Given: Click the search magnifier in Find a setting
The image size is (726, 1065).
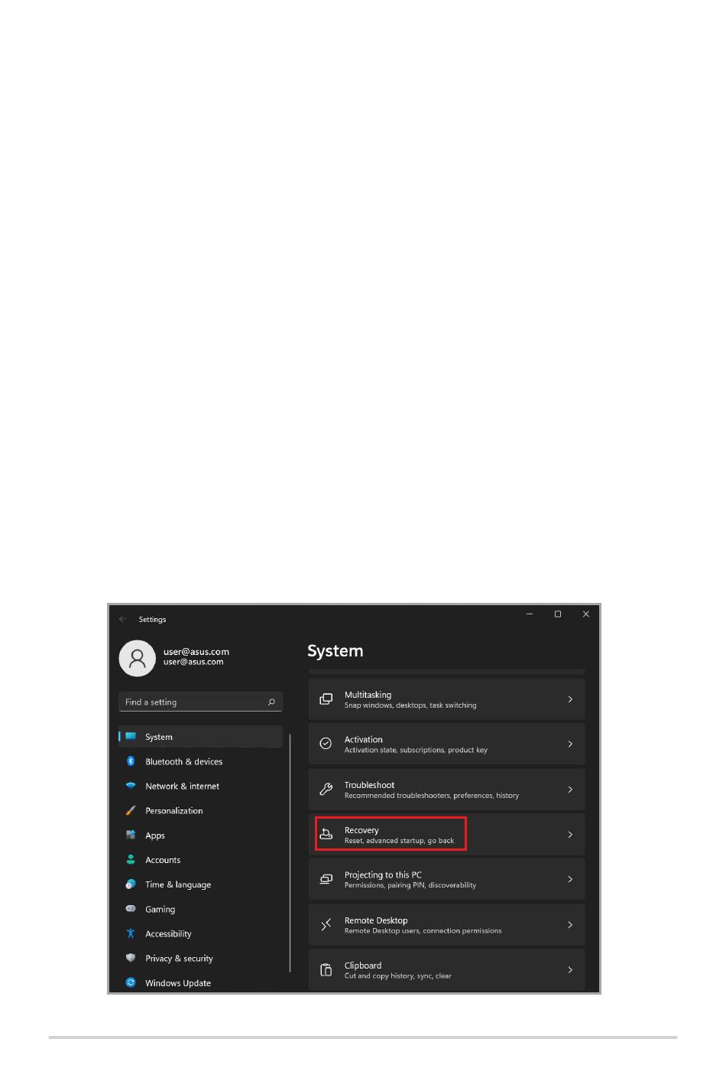Looking at the screenshot, I should (271, 702).
